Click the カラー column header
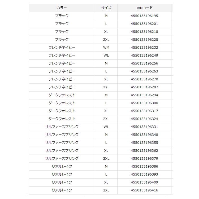Image resolution: width=199 pixels, height=199 pixels. [x=62, y=8]
